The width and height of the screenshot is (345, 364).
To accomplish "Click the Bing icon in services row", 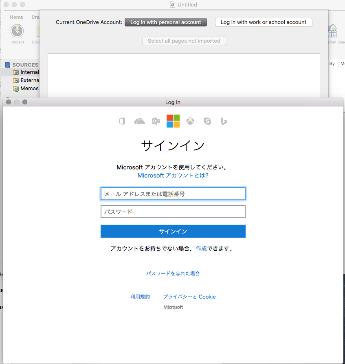I will point(224,121).
